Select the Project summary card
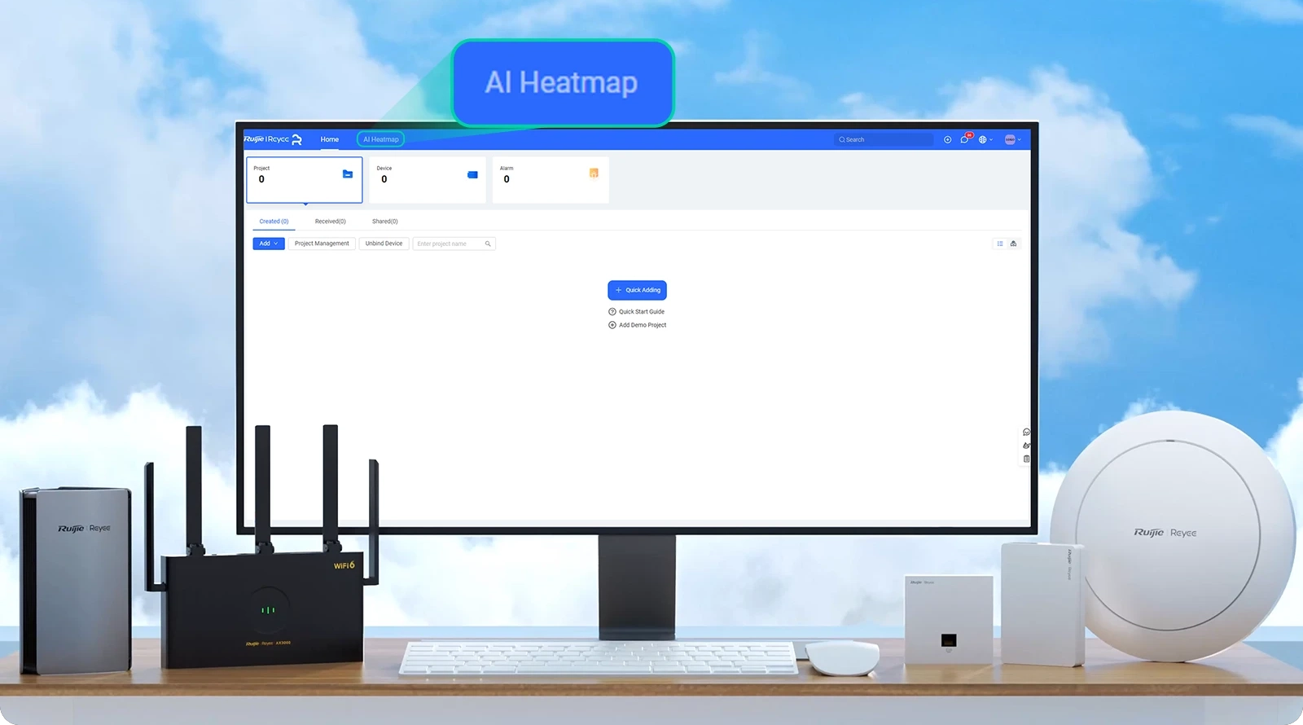 pos(305,179)
